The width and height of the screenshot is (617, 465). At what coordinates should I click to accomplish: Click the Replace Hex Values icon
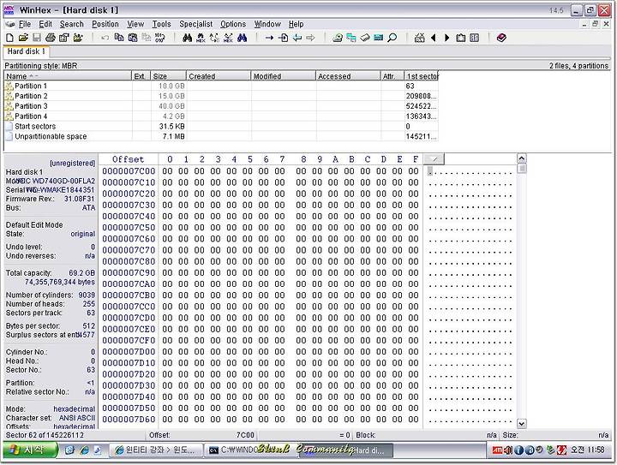(x=228, y=38)
